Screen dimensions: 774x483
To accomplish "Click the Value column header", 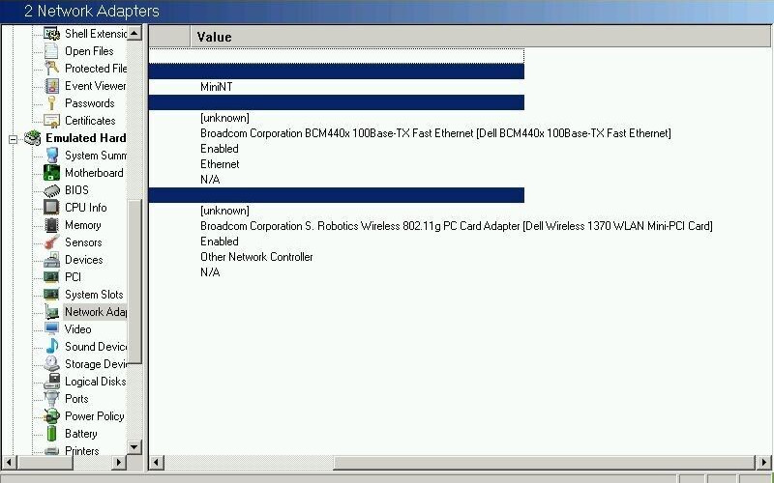I will coord(480,37).
